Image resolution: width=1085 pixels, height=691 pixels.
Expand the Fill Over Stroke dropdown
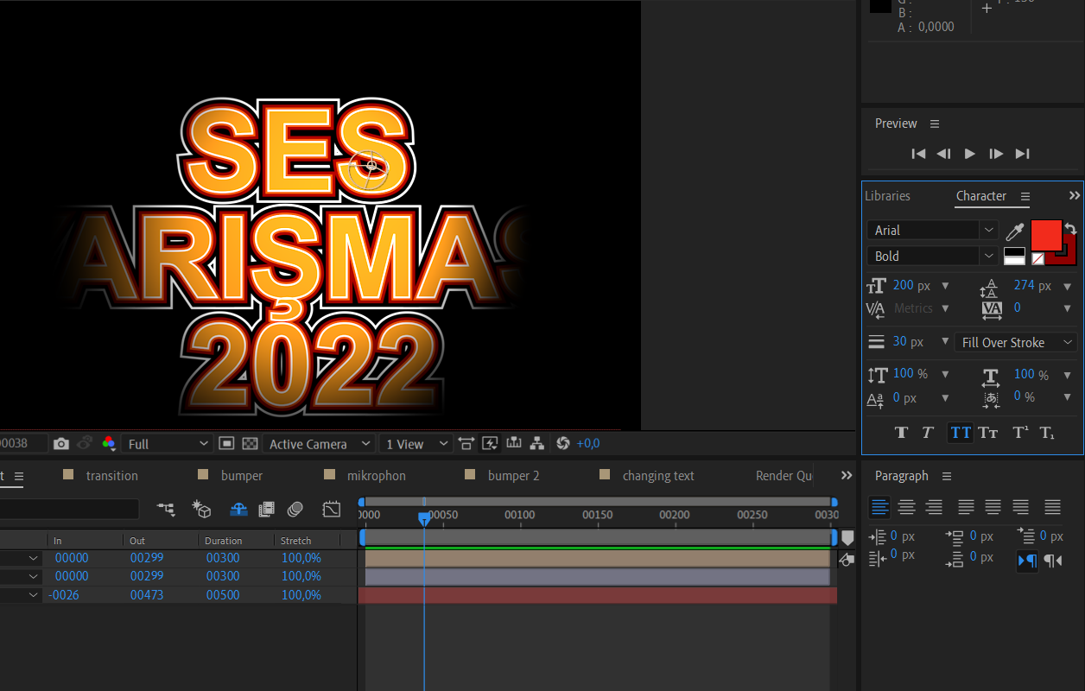[x=1016, y=342]
